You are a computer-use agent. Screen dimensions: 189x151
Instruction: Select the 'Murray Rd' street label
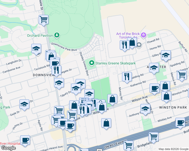pos(121,93)
